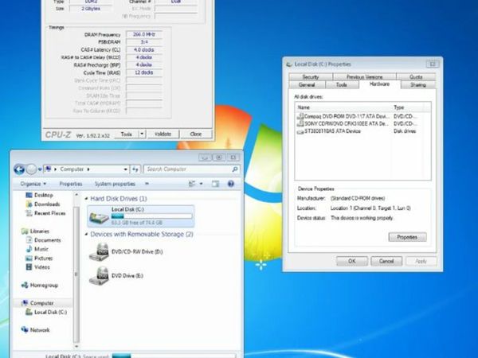Image resolution: width=478 pixels, height=358 pixels.
Task: Select Libraries in navigation pane
Action: coord(36,232)
